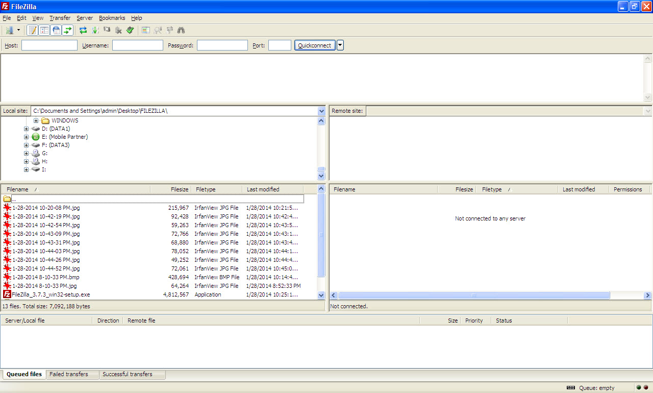Click the Quickconnect button
The image size is (653, 393).
[x=314, y=45]
